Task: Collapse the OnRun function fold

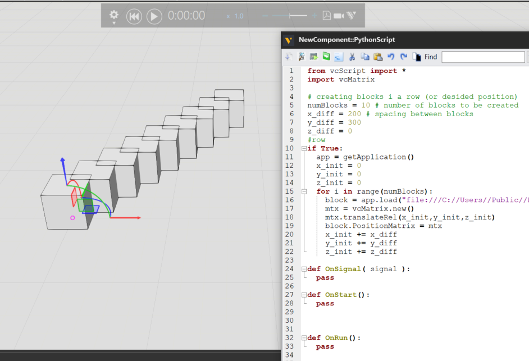Action: [x=303, y=337]
